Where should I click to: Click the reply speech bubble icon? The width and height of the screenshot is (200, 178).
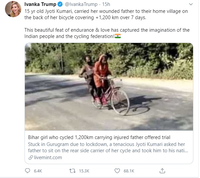pos(28,171)
